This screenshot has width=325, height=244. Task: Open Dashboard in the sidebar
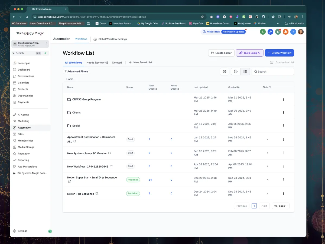24,70
